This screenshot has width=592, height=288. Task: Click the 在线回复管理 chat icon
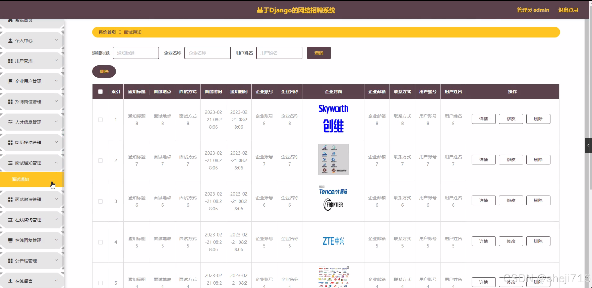pos(10,240)
